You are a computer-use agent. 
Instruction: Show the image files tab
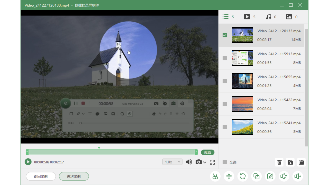click(x=289, y=17)
